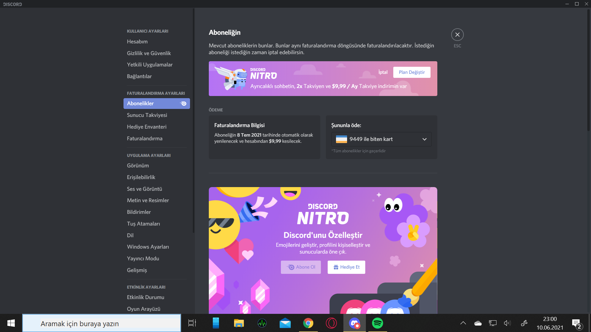Image resolution: width=591 pixels, height=332 pixels.
Task: Click the Discord icon in the taskbar
Action: click(354, 323)
